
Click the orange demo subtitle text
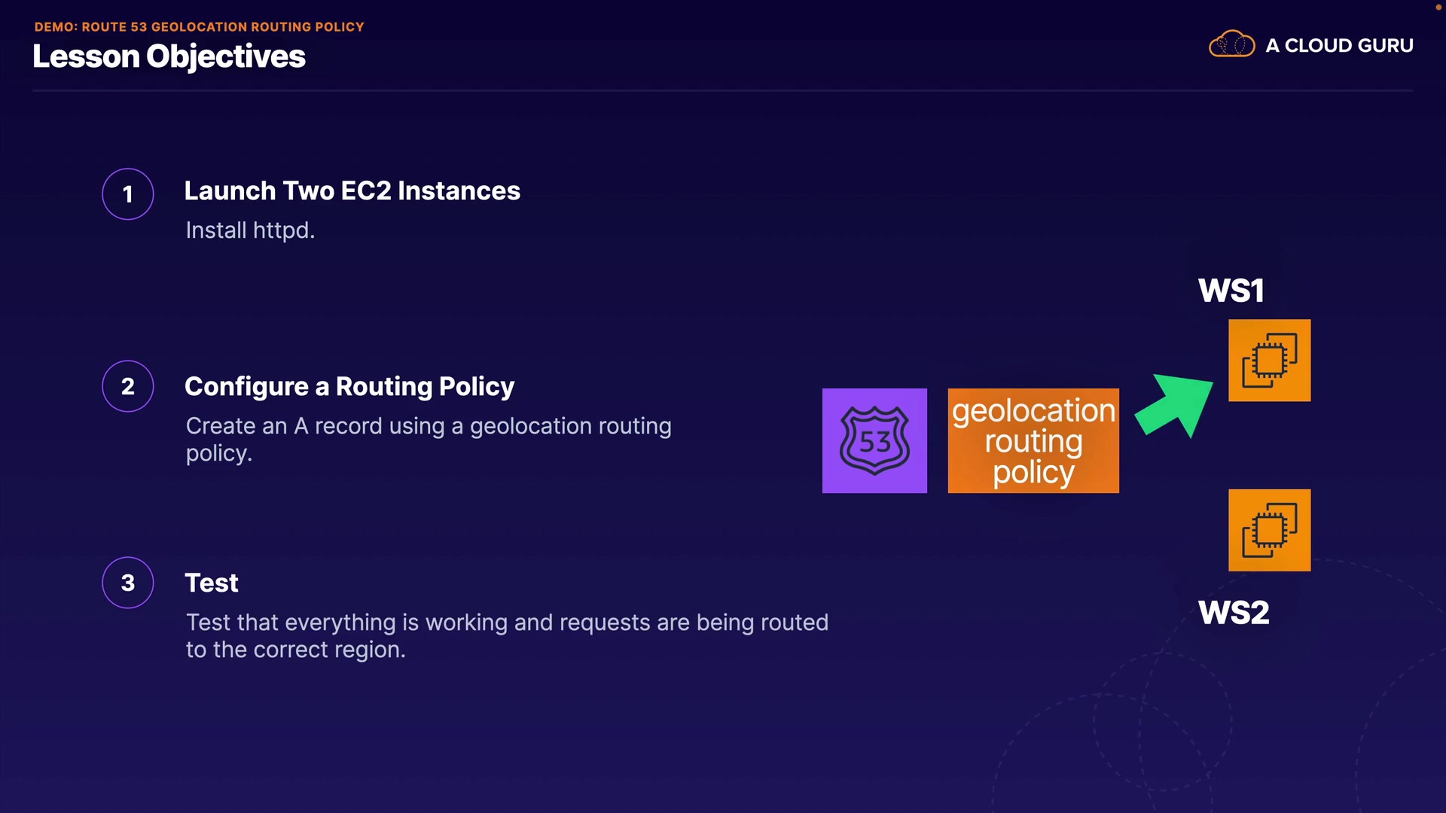199,27
